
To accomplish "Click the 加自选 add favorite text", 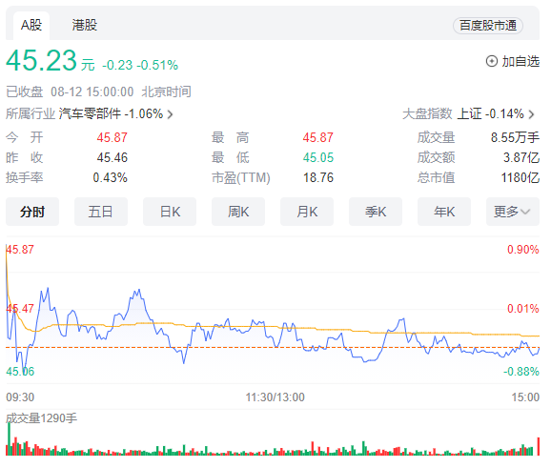I will pyautogui.click(x=520, y=61).
